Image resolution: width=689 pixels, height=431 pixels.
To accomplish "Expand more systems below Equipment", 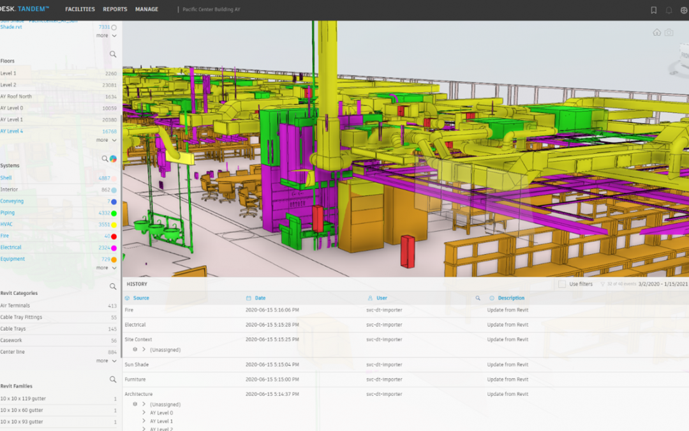I will click(x=107, y=268).
